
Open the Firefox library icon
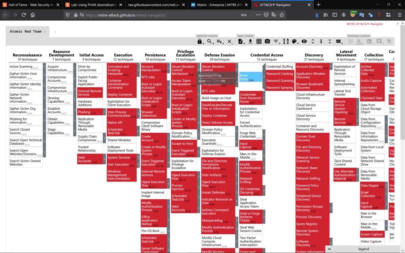(326, 15)
